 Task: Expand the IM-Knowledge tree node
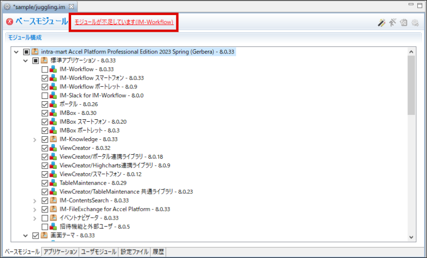point(35,140)
